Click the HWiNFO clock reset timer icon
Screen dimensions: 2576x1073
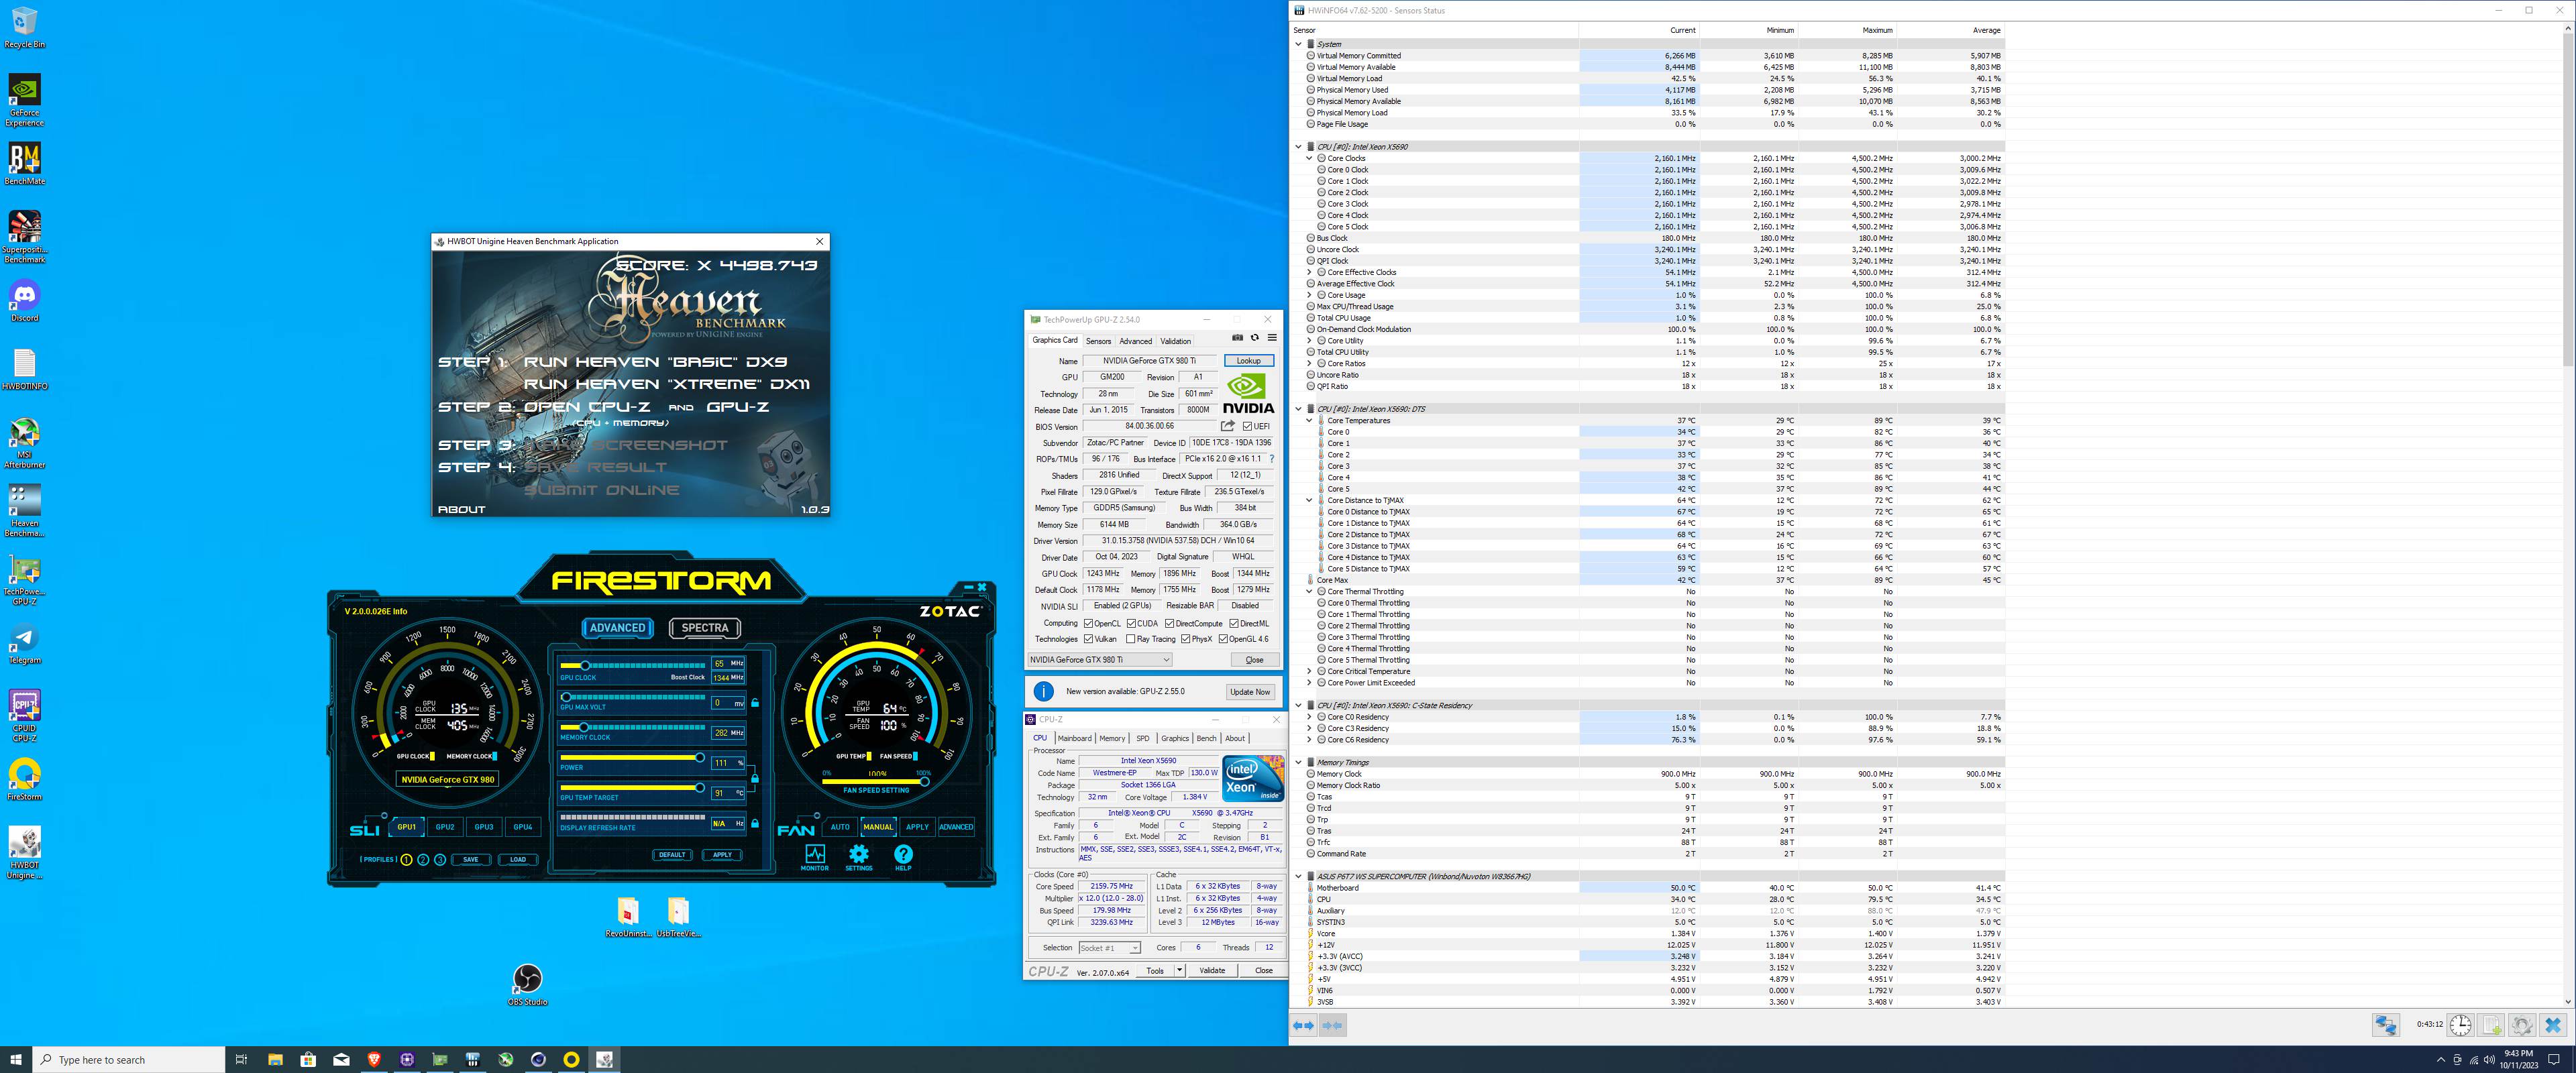[x=2461, y=1025]
